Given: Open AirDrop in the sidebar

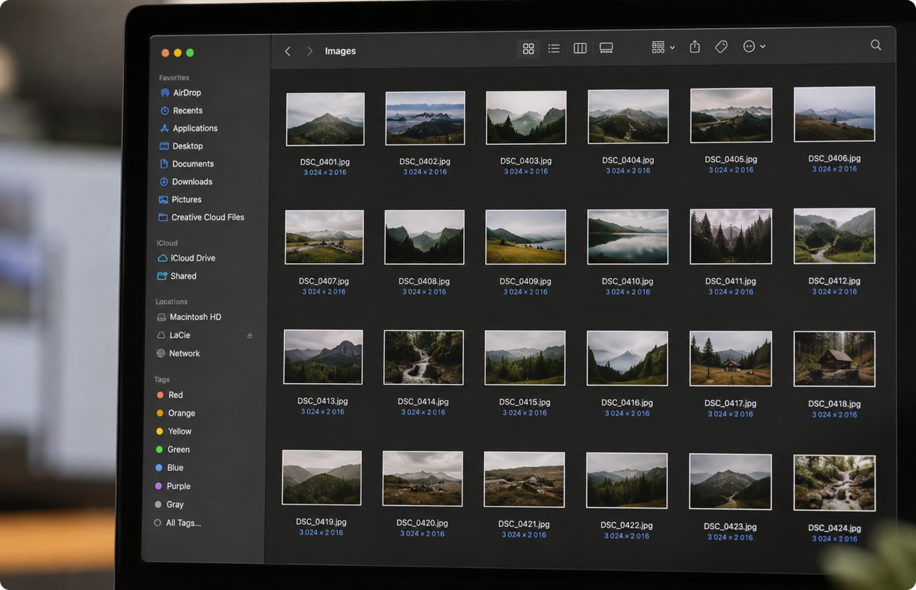Looking at the screenshot, I should pyautogui.click(x=181, y=93).
